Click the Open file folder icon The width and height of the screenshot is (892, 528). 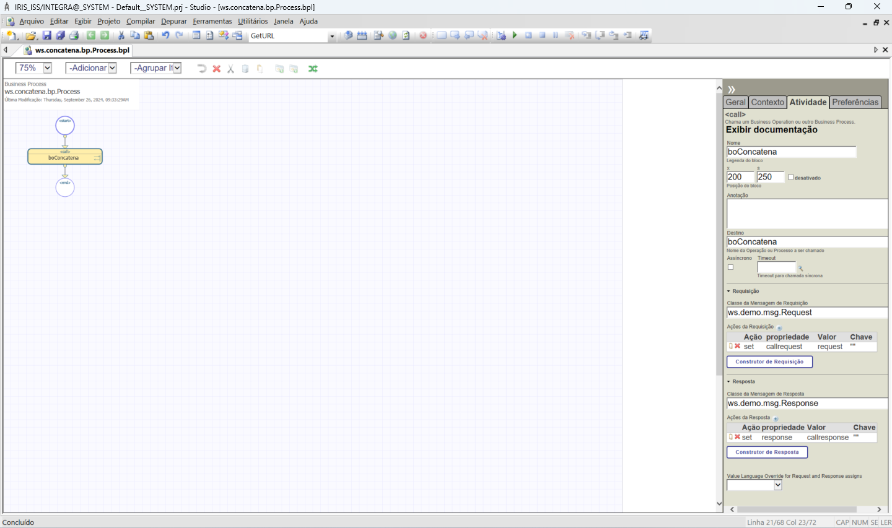point(31,36)
